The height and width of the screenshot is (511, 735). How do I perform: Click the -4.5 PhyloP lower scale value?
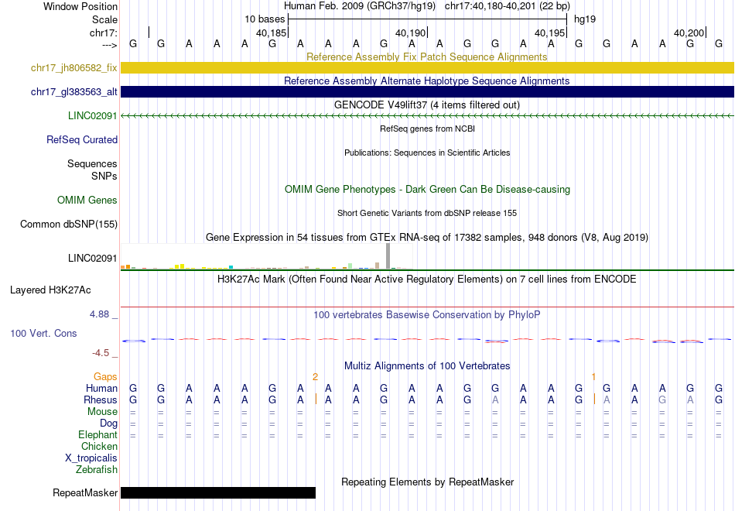pyautogui.click(x=101, y=352)
